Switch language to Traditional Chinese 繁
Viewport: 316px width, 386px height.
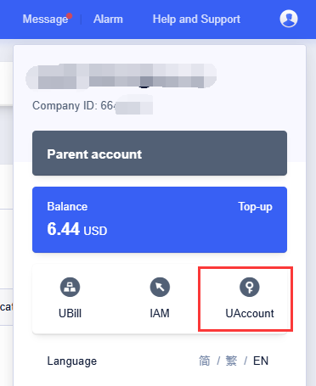231,361
